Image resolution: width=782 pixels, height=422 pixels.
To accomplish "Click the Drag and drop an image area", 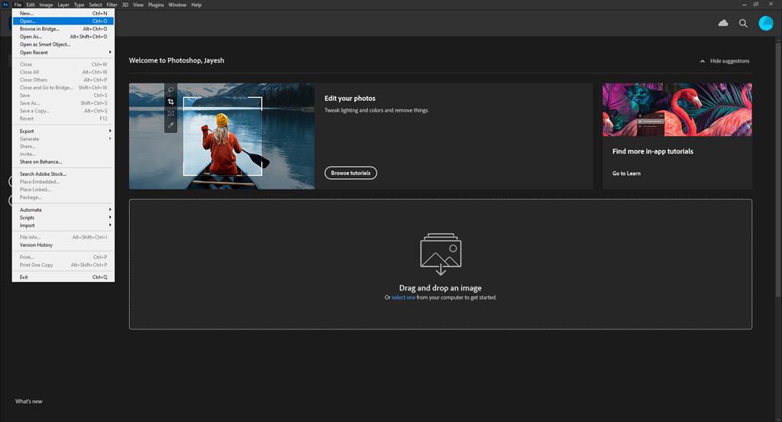I will point(441,265).
